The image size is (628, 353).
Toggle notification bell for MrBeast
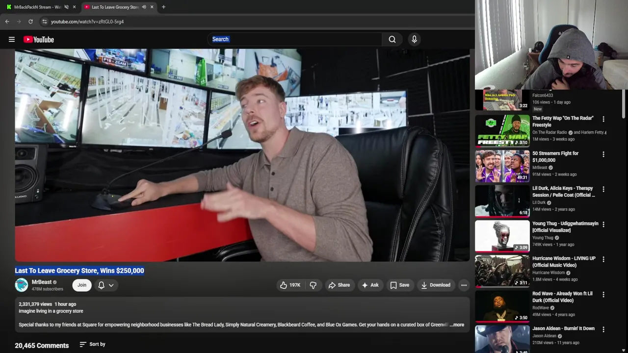(x=101, y=285)
